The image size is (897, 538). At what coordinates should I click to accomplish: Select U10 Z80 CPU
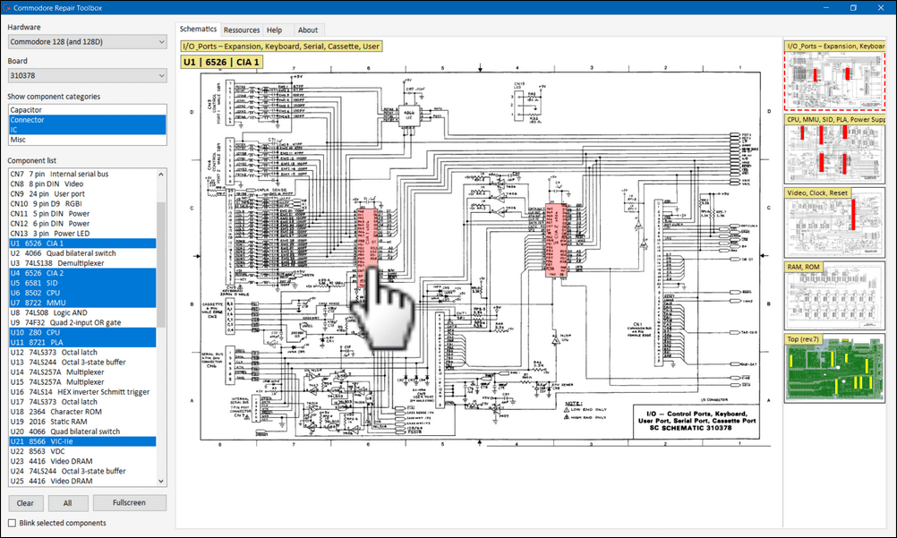pyautogui.click(x=82, y=332)
